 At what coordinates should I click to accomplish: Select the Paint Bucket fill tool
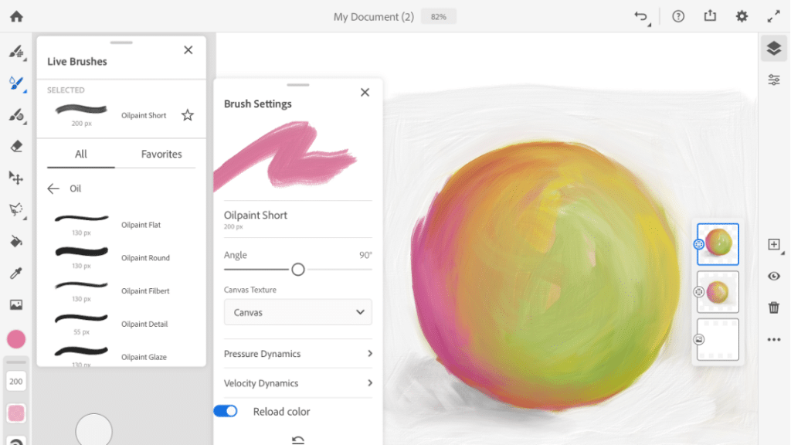[x=15, y=241]
